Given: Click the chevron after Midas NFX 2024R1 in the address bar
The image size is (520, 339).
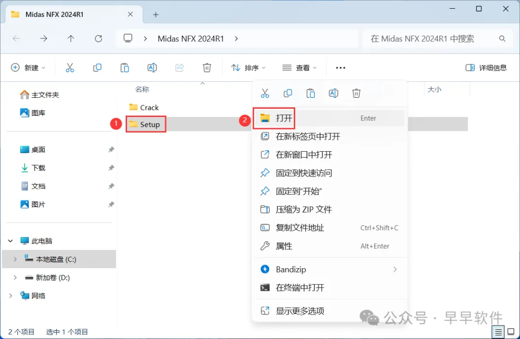Looking at the screenshot, I should [x=236, y=39].
